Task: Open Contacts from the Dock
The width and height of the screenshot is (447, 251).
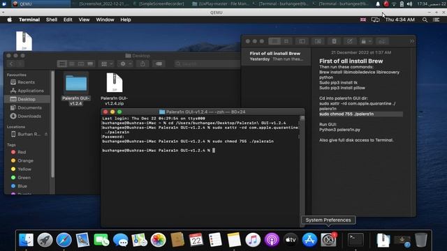Action: coord(177,240)
